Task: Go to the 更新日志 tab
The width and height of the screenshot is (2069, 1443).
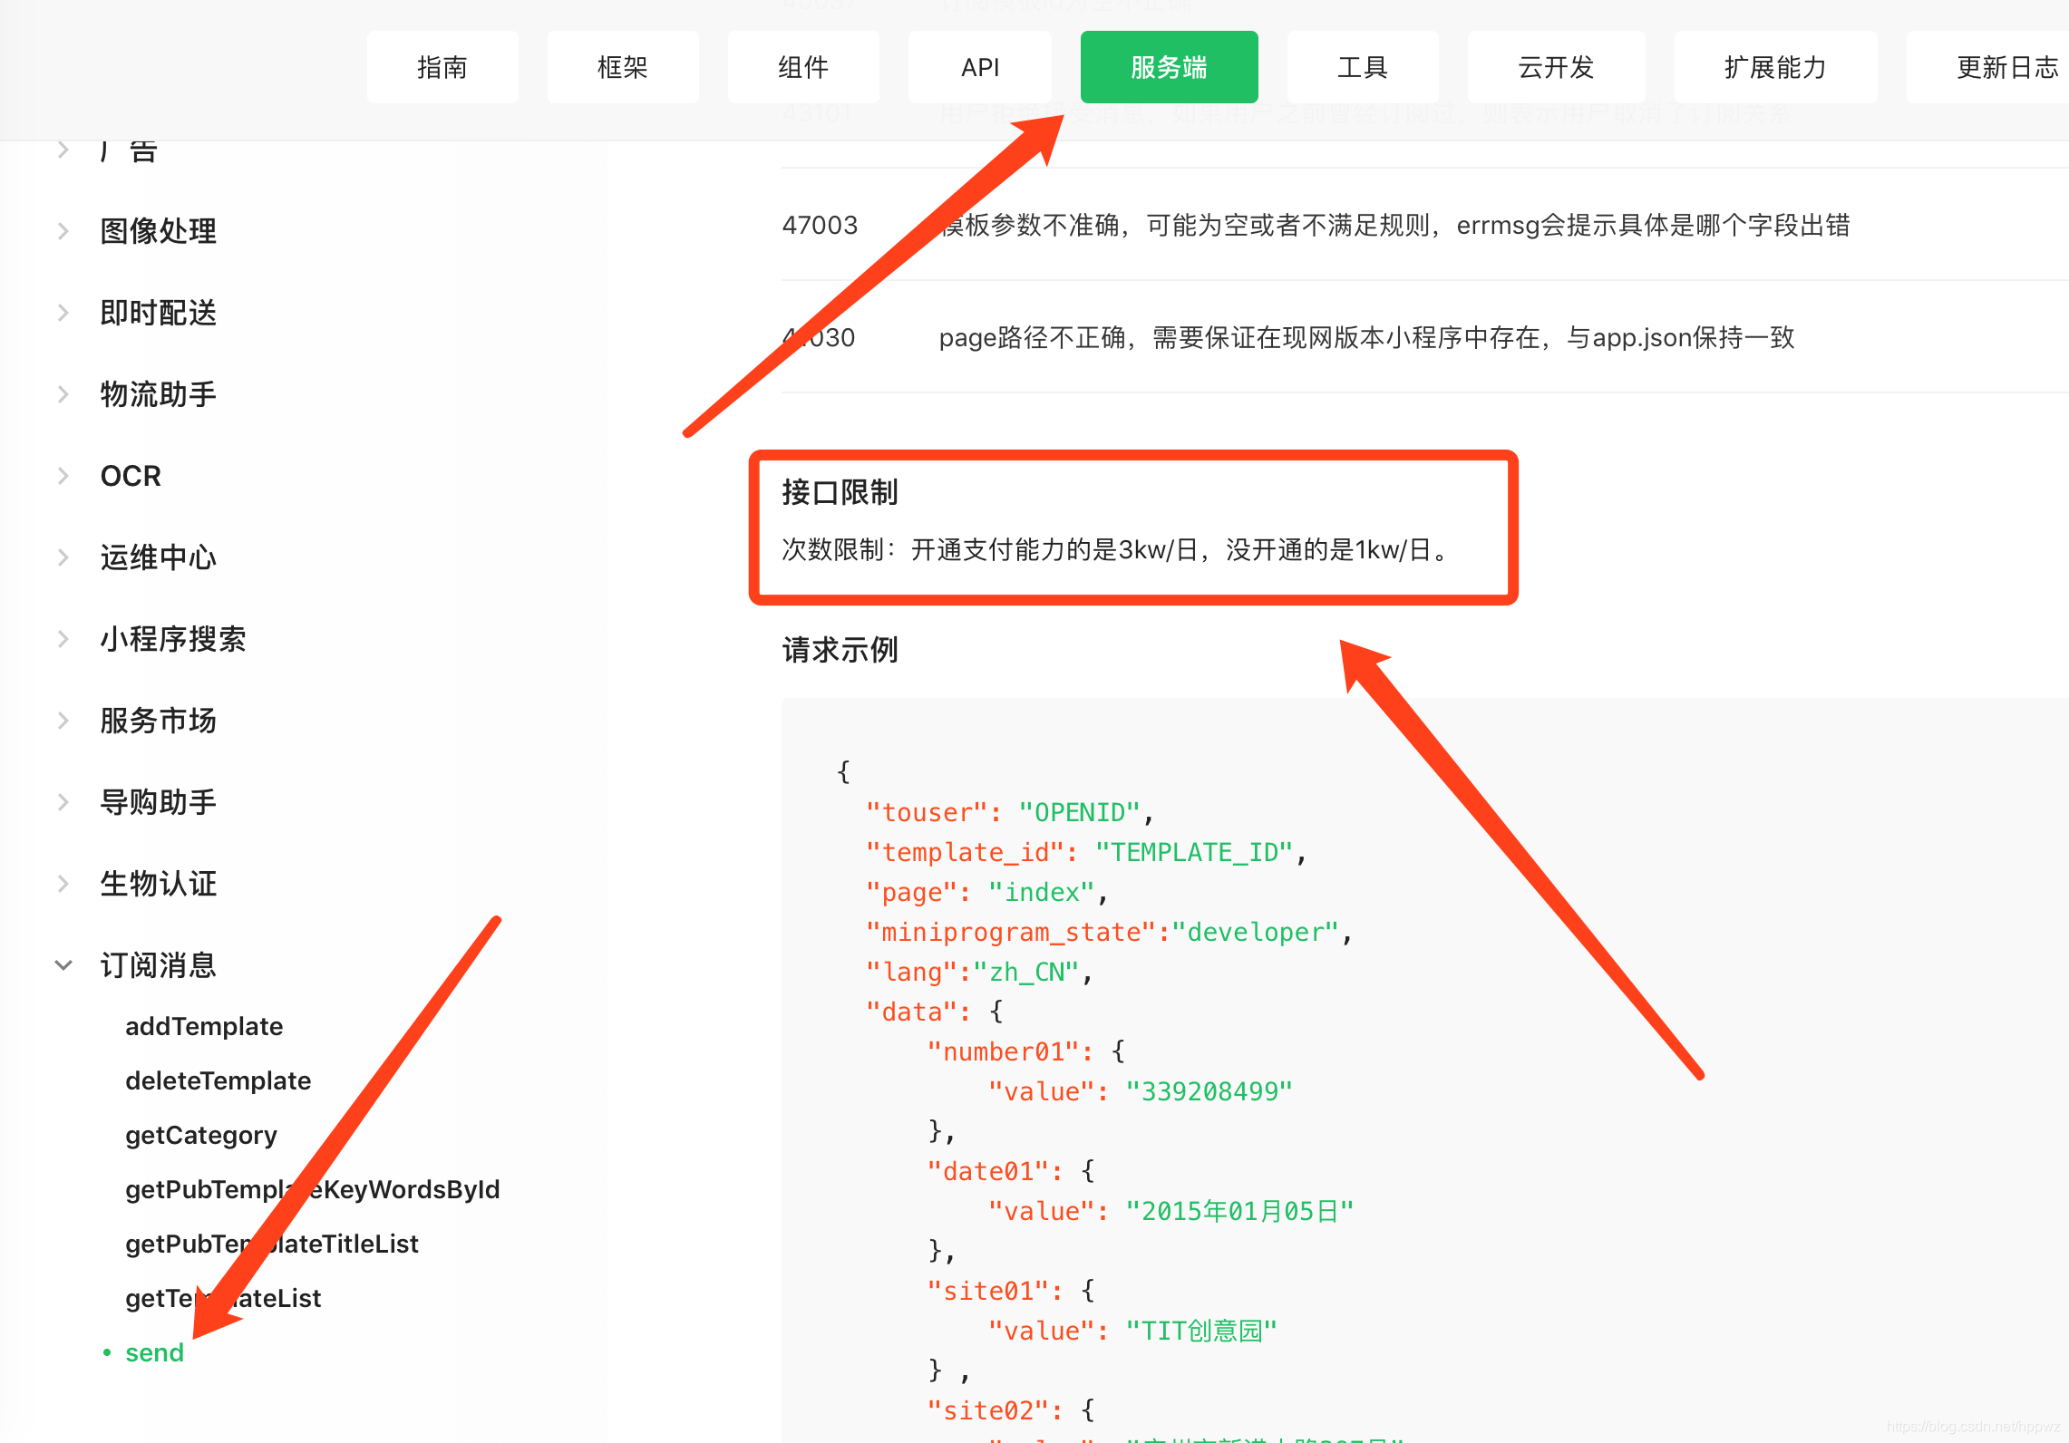Action: tap(2006, 67)
